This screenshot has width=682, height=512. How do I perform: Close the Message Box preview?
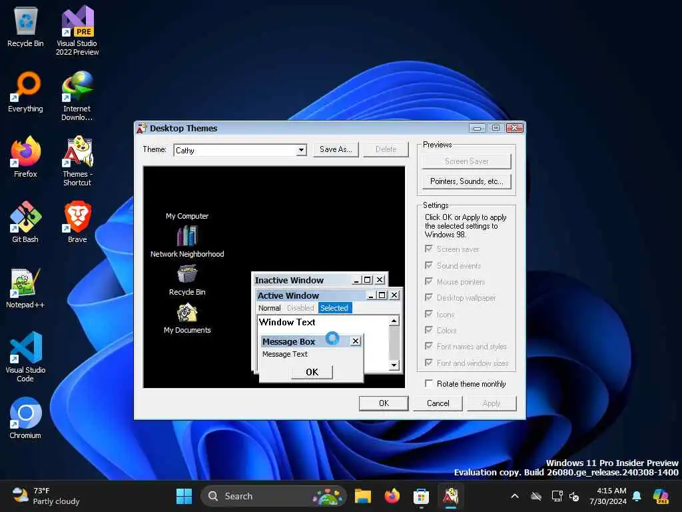tap(356, 341)
